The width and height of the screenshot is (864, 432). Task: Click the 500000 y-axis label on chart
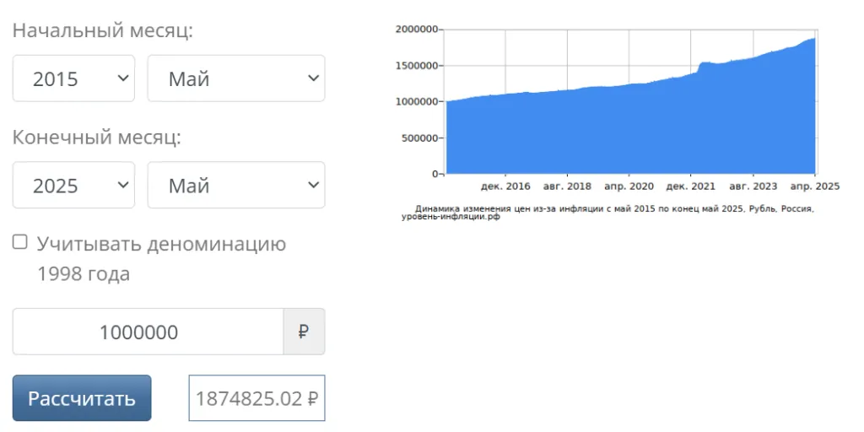[418, 138]
